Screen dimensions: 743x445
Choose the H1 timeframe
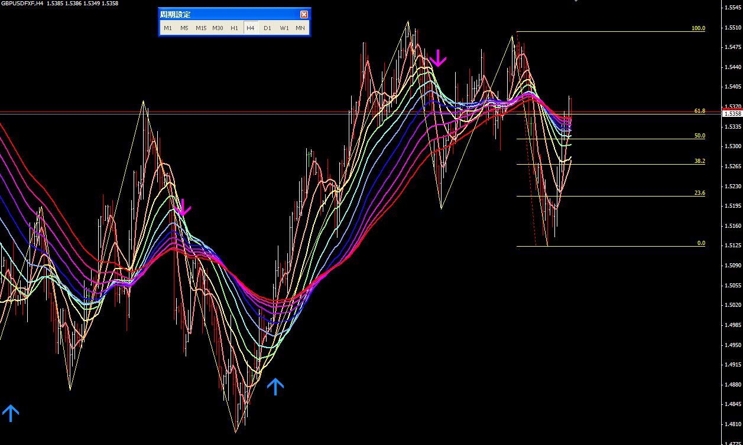click(234, 28)
